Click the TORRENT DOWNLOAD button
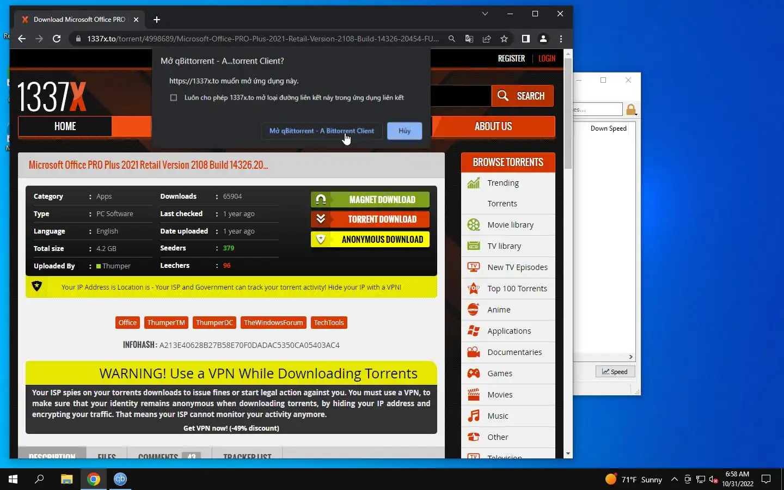Image resolution: width=784 pixels, height=490 pixels. 370,219
